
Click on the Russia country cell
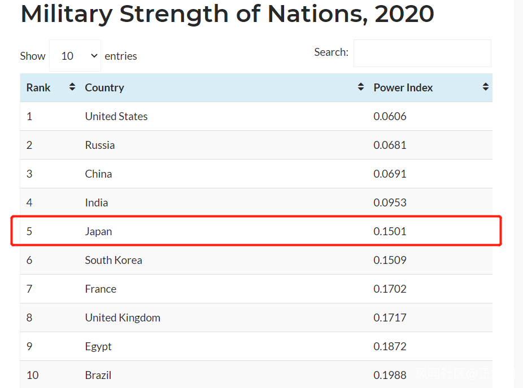pos(100,145)
